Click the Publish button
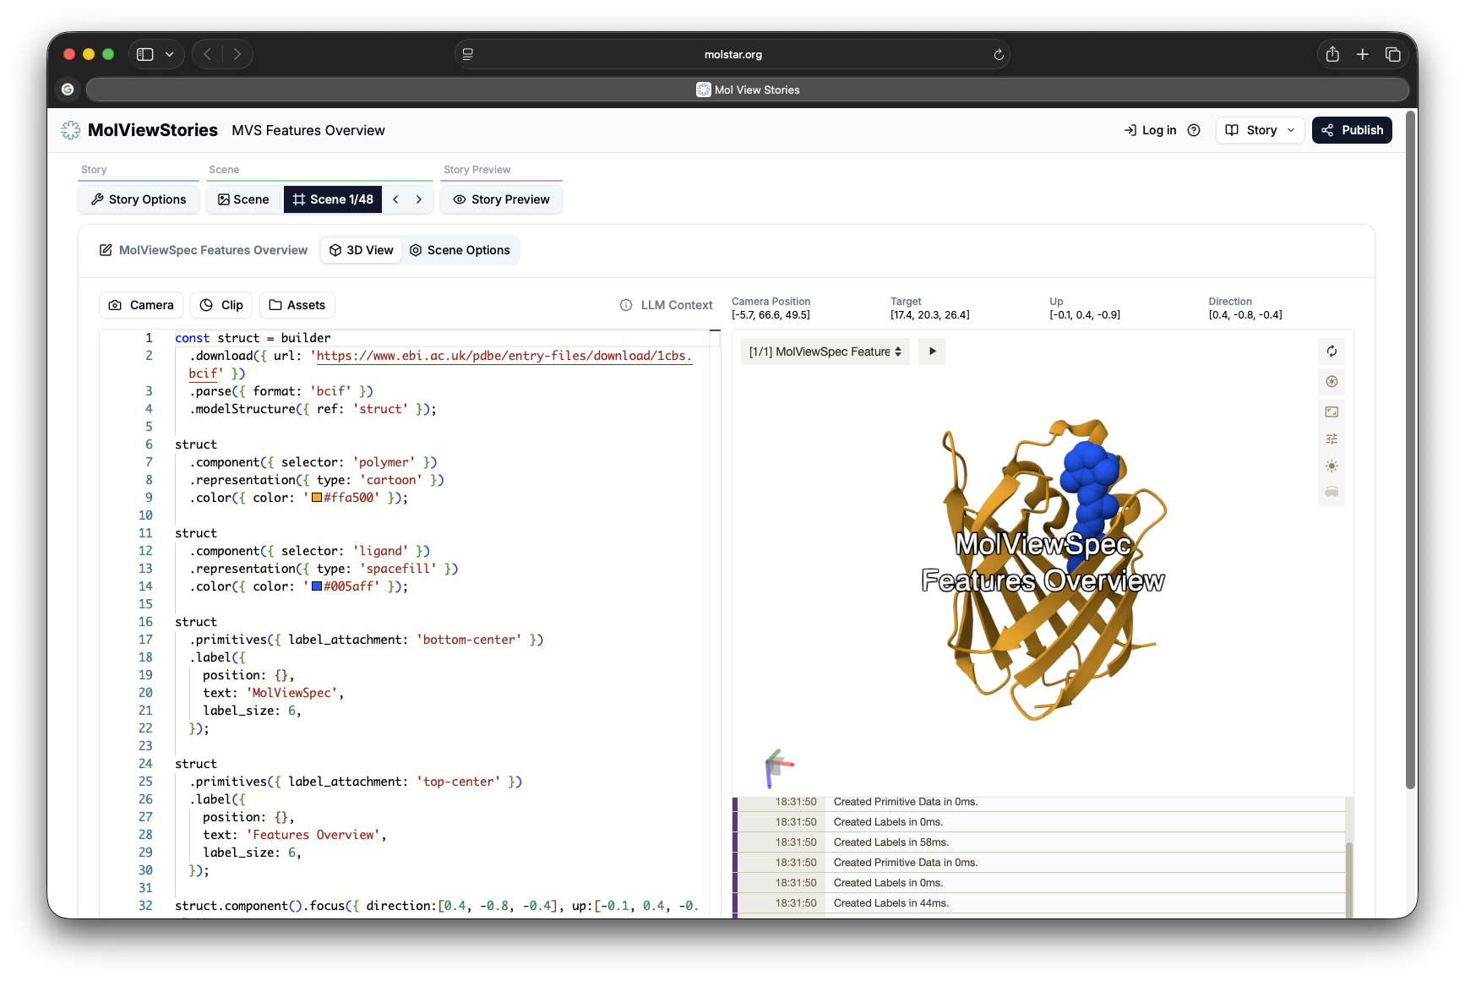This screenshot has width=1465, height=981. (1352, 130)
